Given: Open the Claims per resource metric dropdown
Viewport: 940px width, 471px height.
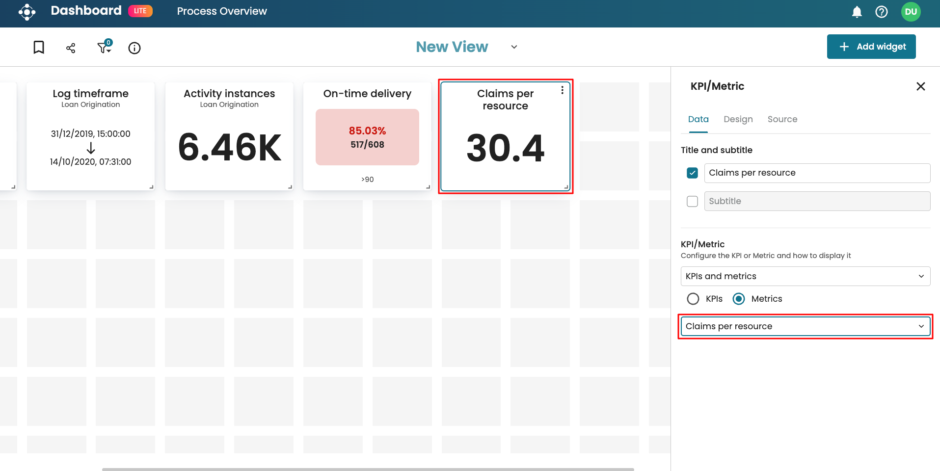Looking at the screenshot, I should coord(805,326).
